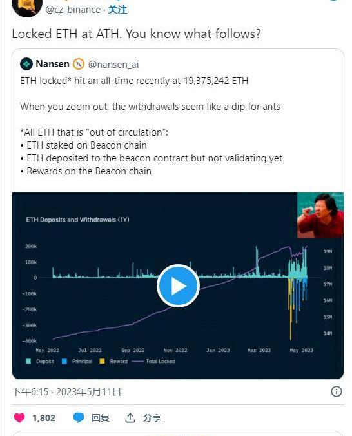Click the share upload icon
The width and height of the screenshot is (352, 436).
coord(130,418)
